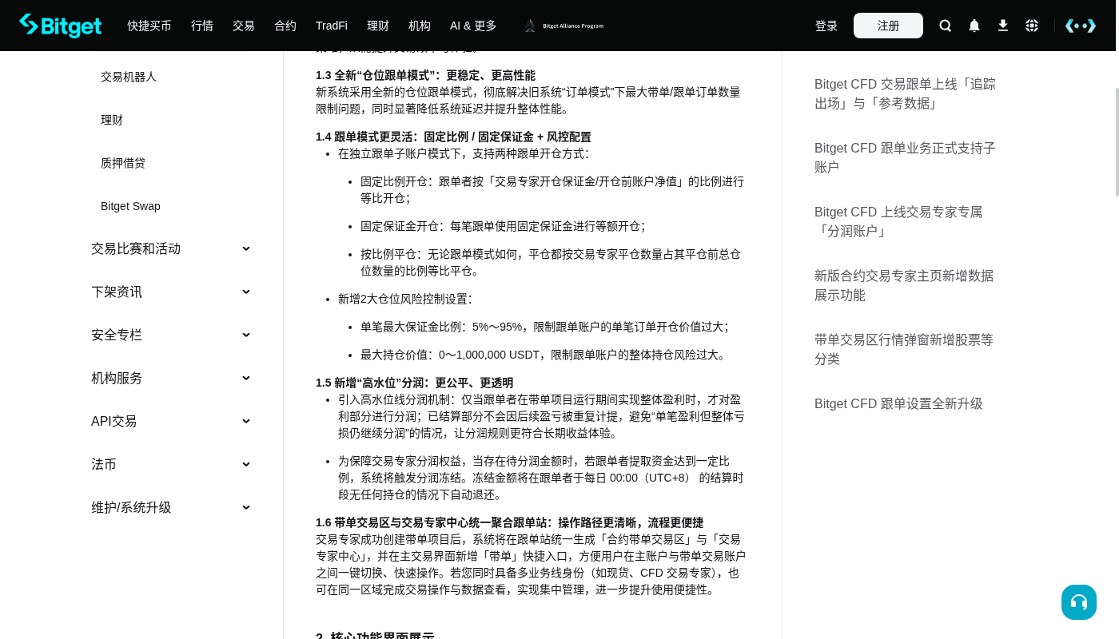Click heading 1.3 全新仓位跟单模式

click(x=425, y=75)
